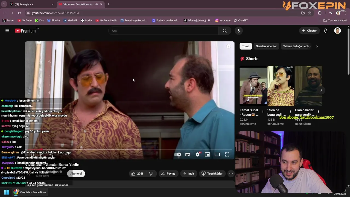Click the youtube.com address bar URL
The image size is (350, 197).
click(56, 13)
